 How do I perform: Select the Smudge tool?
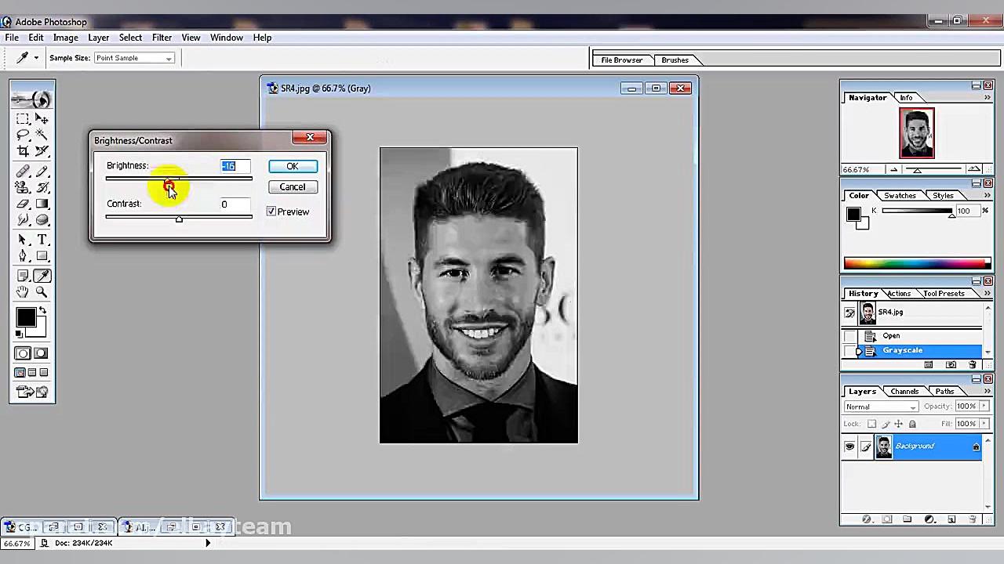[x=23, y=219]
